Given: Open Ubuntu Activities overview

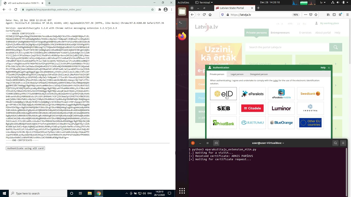Looking at the screenshot, I should point(183,2).
